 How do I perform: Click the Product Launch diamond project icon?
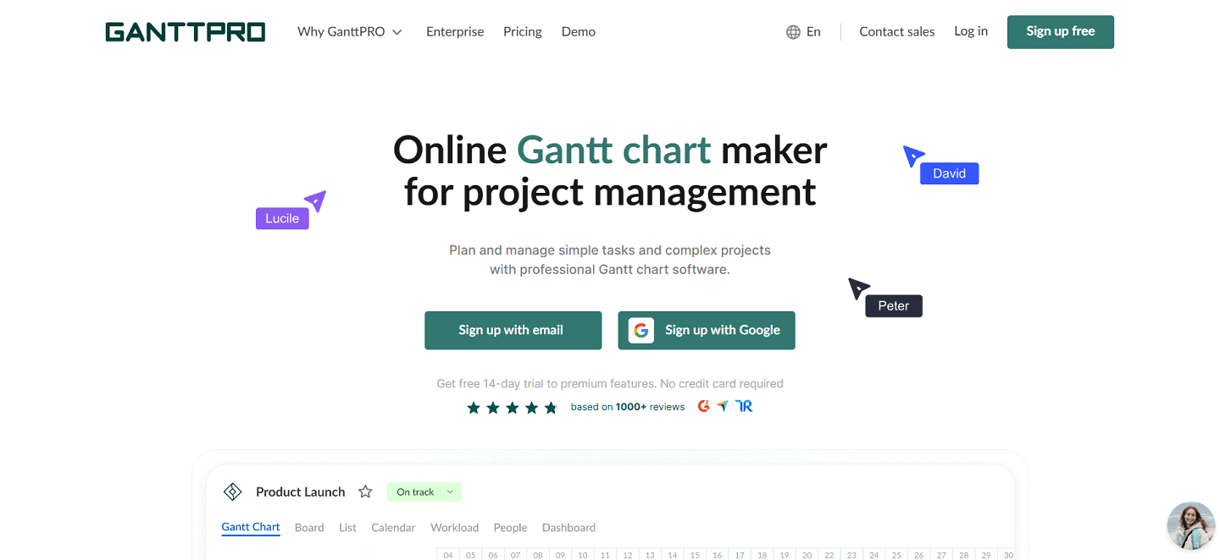pyautogui.click(x=232, y=491)
